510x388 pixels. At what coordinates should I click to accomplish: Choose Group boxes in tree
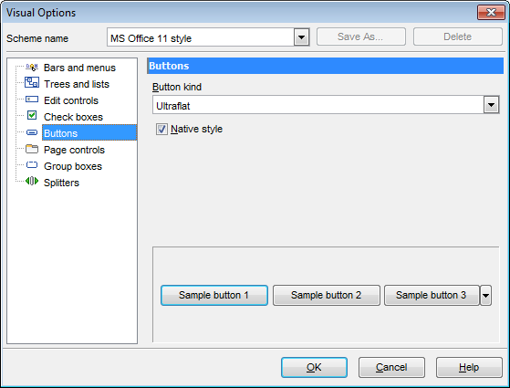pyautogui.click(x=73, y=166)
